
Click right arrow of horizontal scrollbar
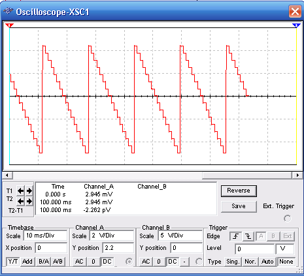click(x=297, y=175)
